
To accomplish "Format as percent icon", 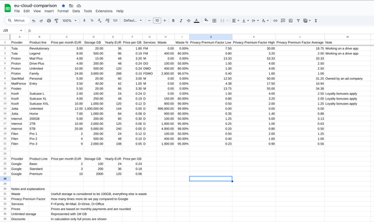I will (x=92, y=21).
